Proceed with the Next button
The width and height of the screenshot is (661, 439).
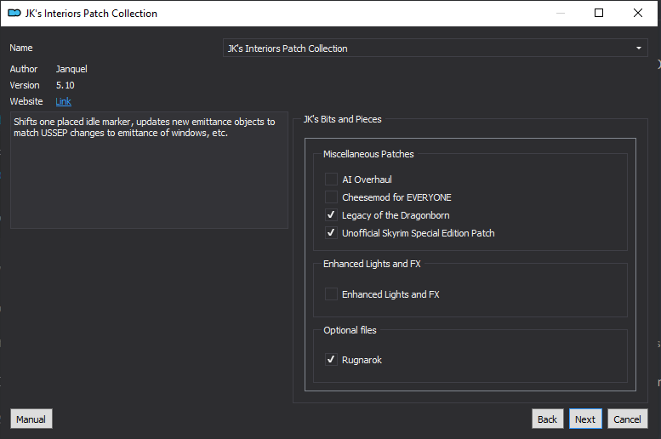click(x=585, y=419)
